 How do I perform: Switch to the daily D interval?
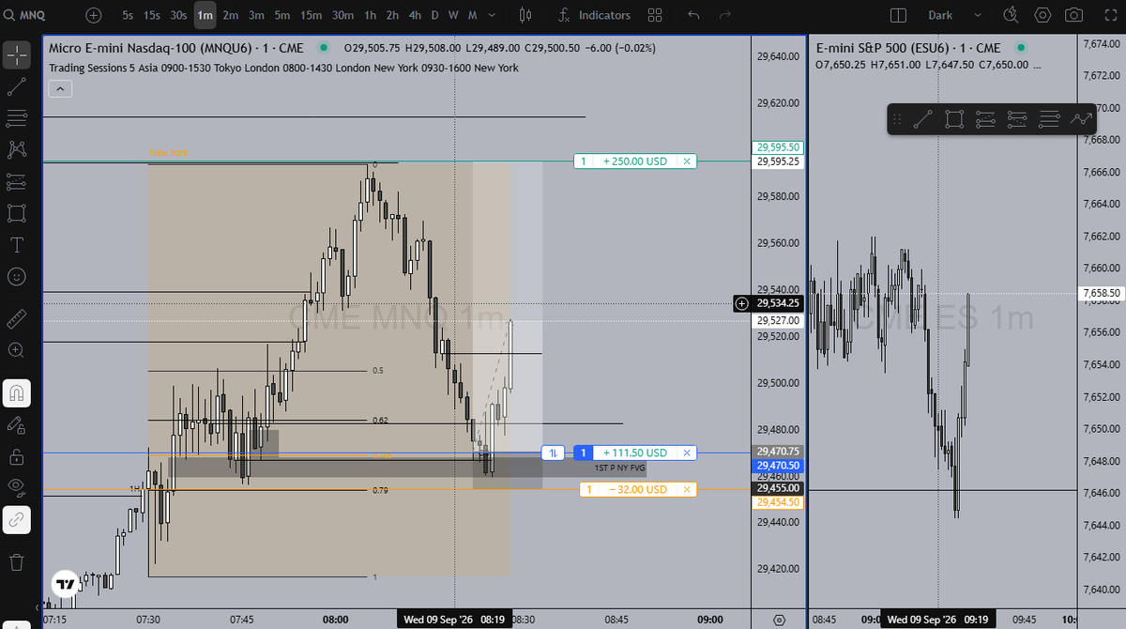(x=434, y=15)
